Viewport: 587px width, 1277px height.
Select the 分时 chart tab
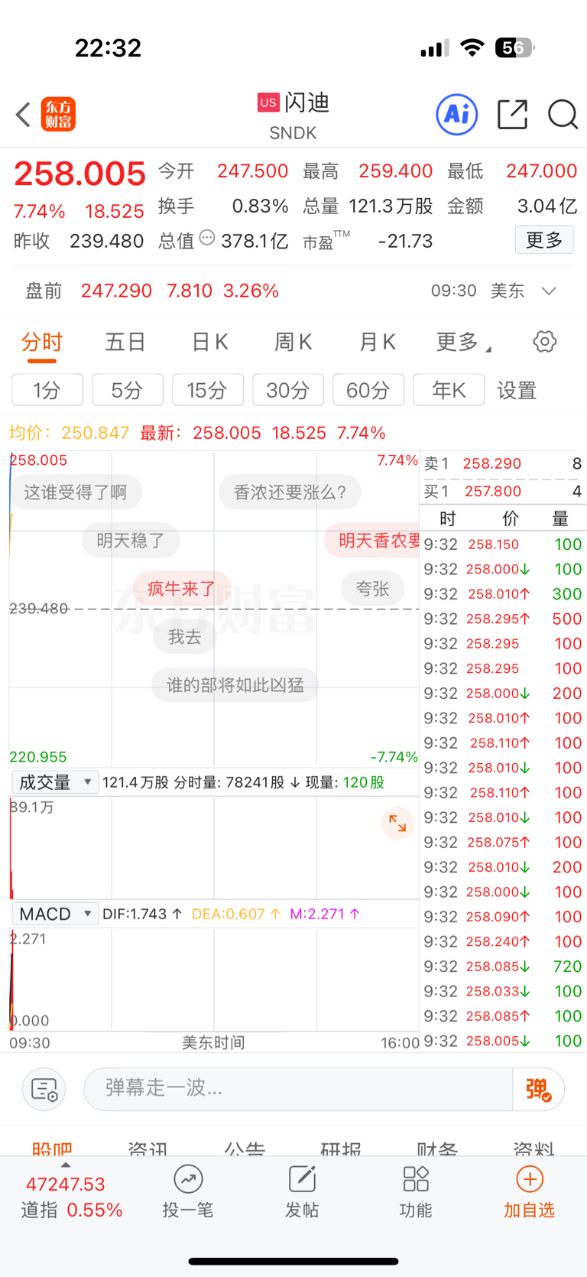coord(42,342)
